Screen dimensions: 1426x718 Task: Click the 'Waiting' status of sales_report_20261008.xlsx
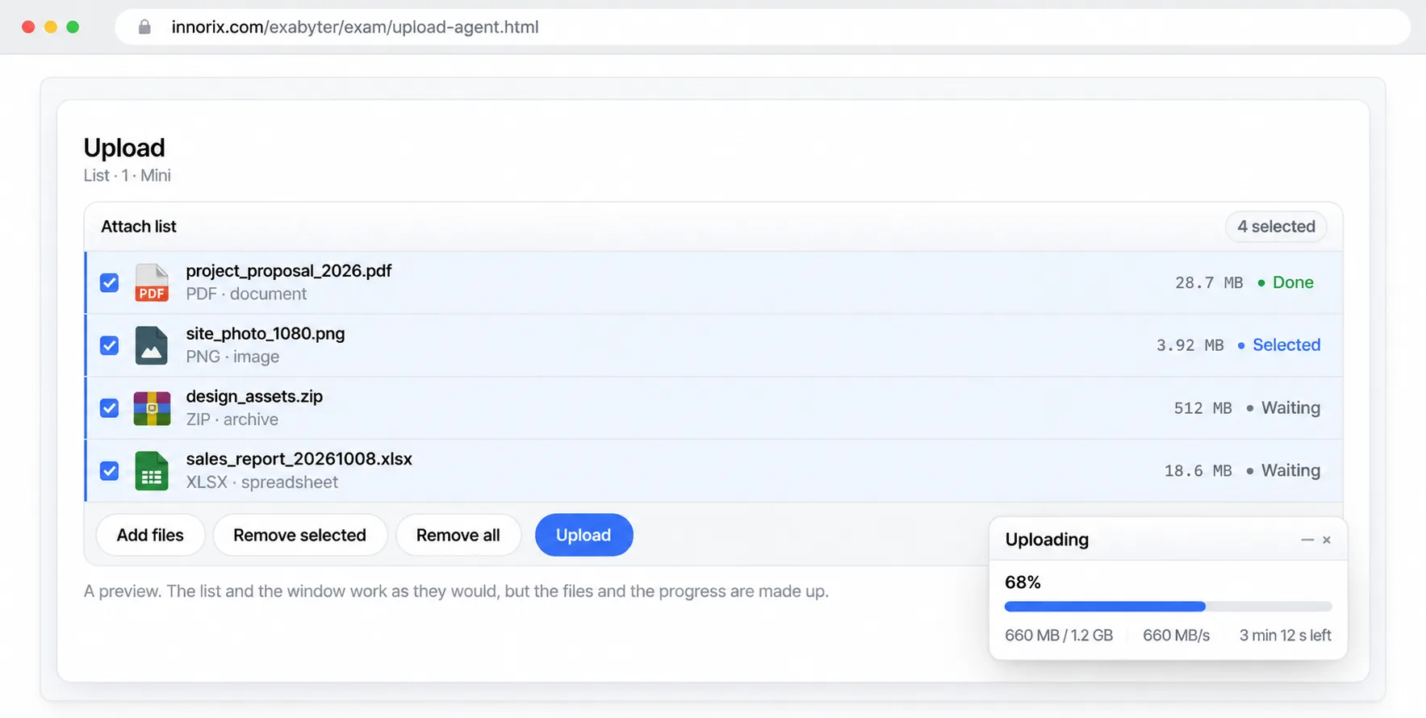[1283, 470]
